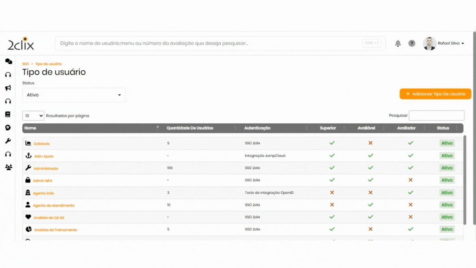Click the Pesquisar search input field

[436, 115]
